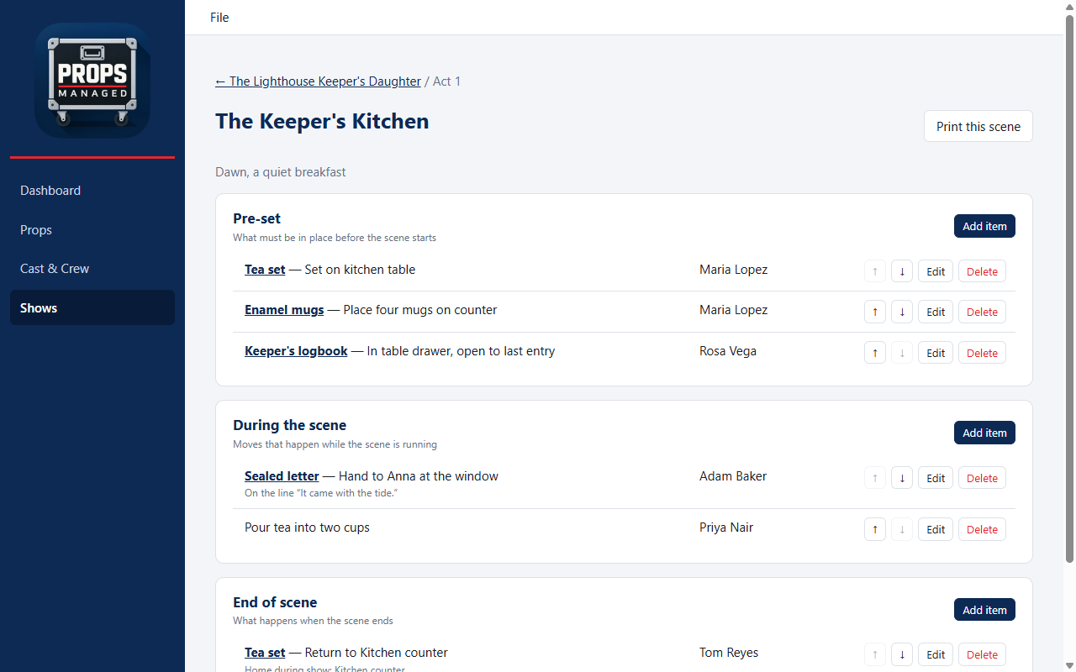Move Tea set pre-set item down
Image resolution: width=1076 pixels, height=672 pixels.
coord(902,271)
